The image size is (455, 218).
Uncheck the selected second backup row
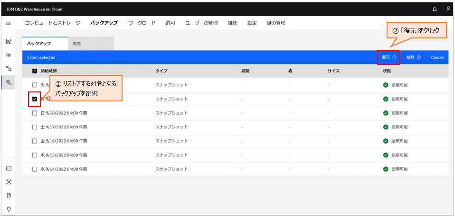coord(35,99)
